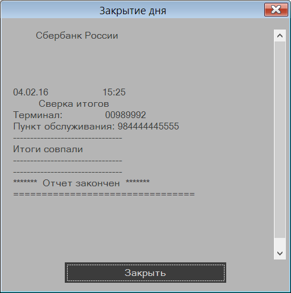
Task: Click the Терминал: label
Action: pyautogui.click(x=38, y=115)
